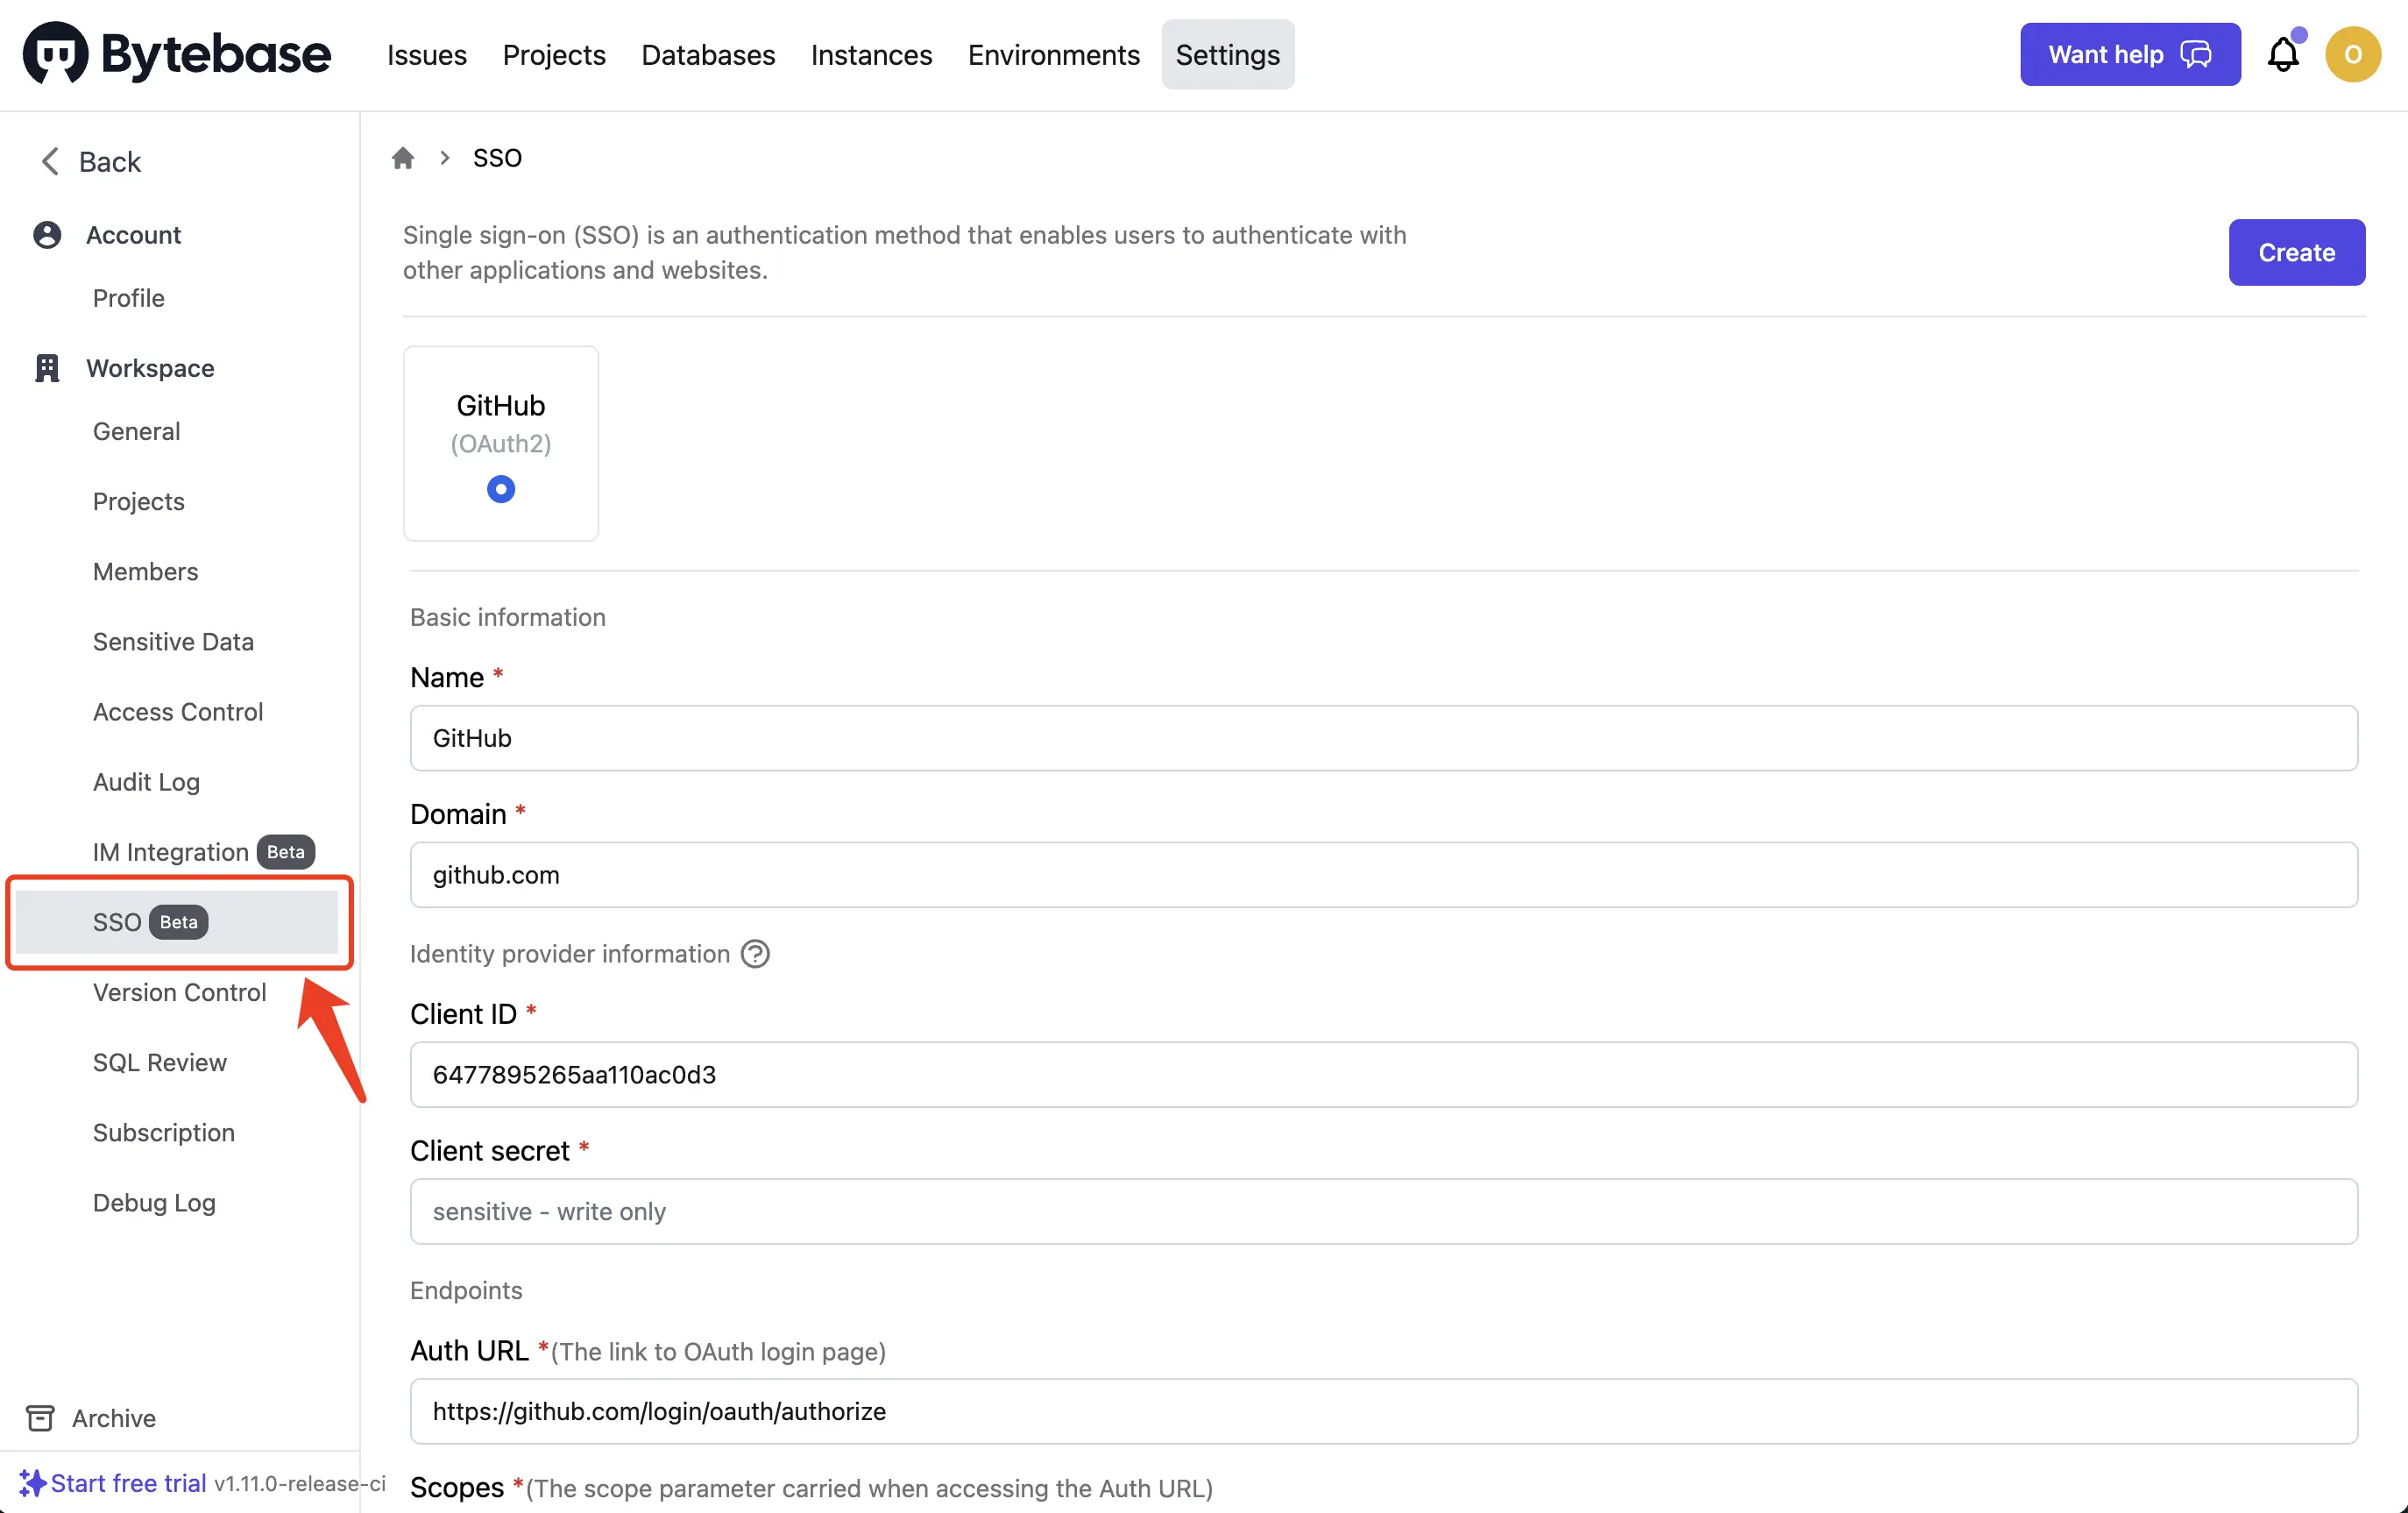Click the Client ID input field
2408x1513 pixels.
pyautogui.click(x=1384, y=1075)
